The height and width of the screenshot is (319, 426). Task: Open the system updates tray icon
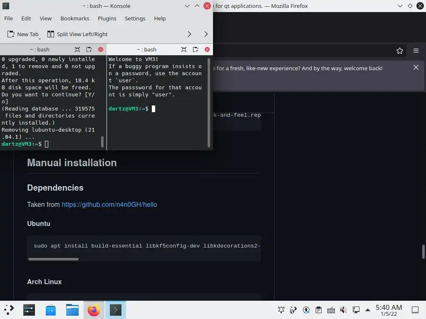306,310
